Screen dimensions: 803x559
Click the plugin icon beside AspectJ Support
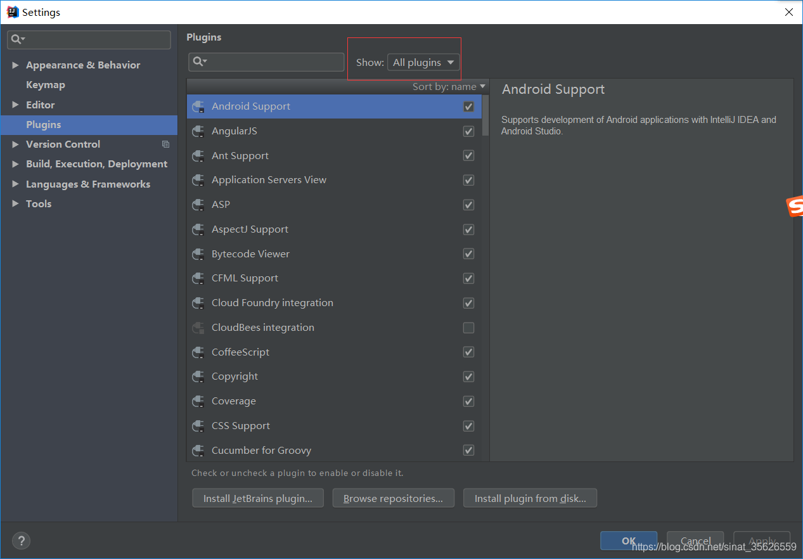[198, 229]
